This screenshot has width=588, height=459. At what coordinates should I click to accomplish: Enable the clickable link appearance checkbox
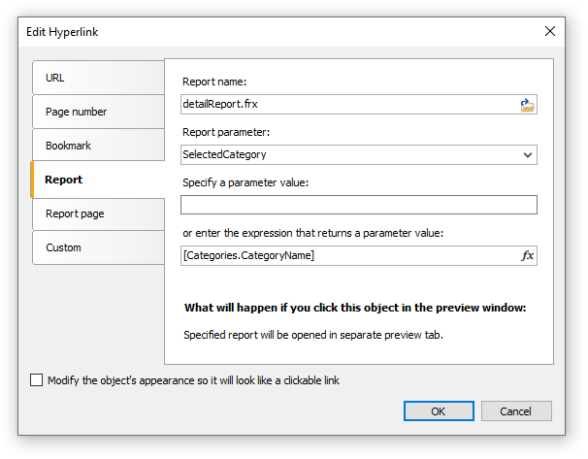click(36, 379)
